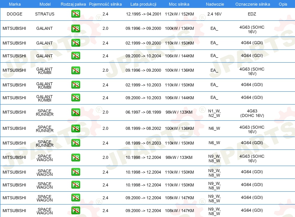Select GALANT KOMBI model in the 2.0 row
Viewport: 295px width, 217px height.
(x=45, y=71)
